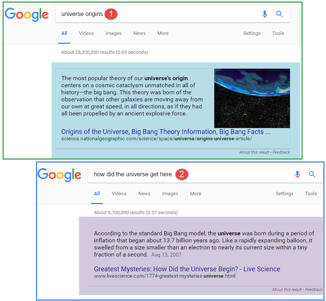Screen dimensions: 326x301
Task: Open Settings in second search results
Action: tap(284, 193)
